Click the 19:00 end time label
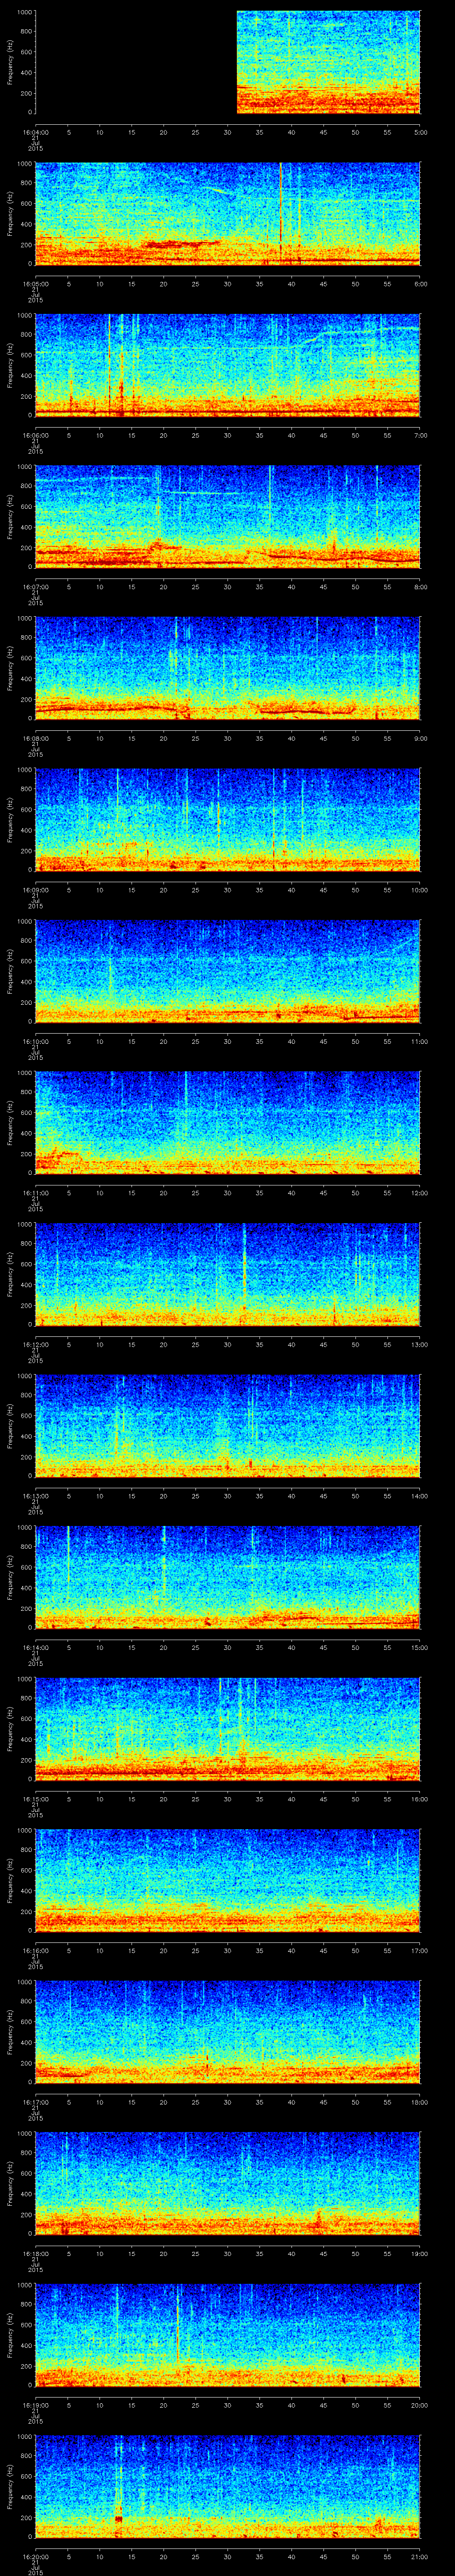 [419, 2253]
